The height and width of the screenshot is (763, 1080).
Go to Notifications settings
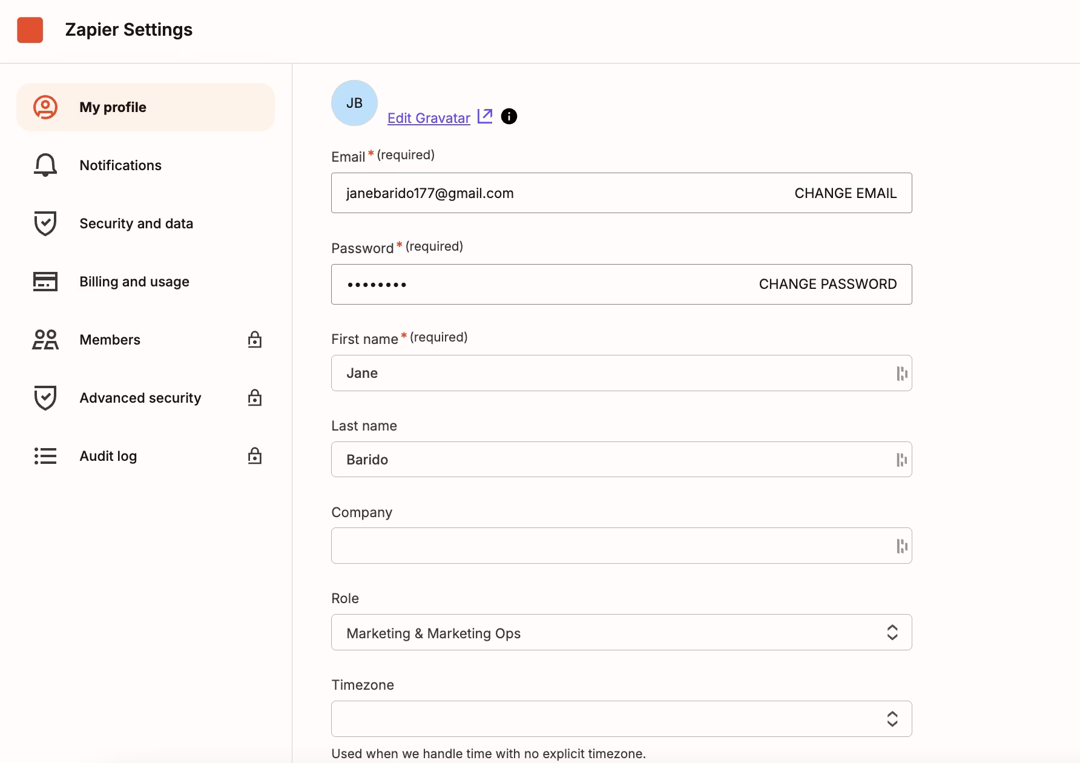(x=146, y=165)
